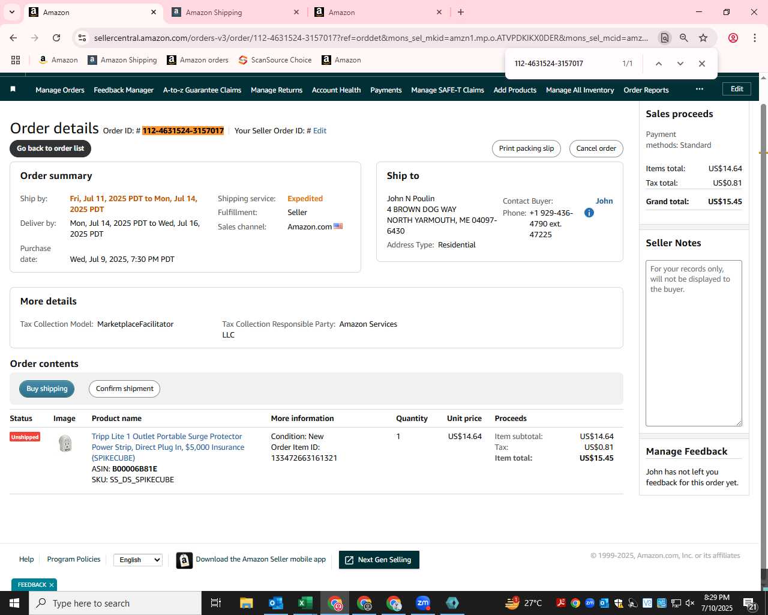Open File Explorer from the taskbar
The width and height of the screenshot is (768, 615).
[247, 603]
